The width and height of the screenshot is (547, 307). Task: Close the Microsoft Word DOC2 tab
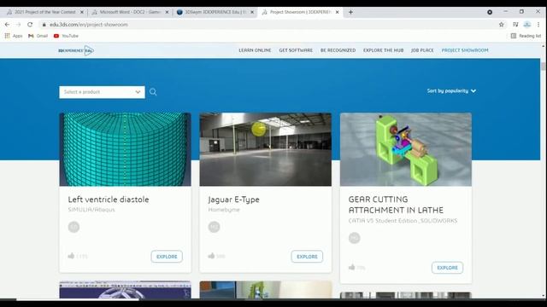[x=167, y=12]
